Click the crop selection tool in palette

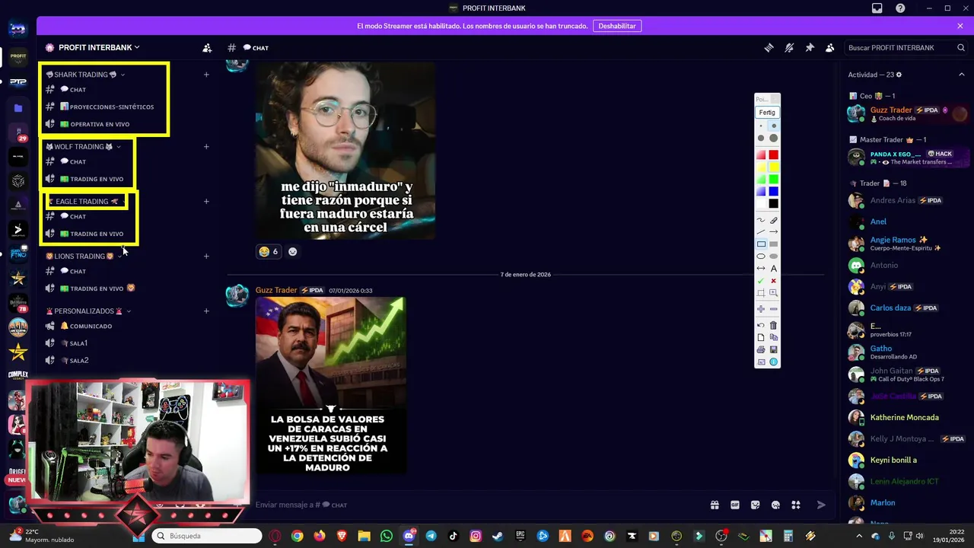[761, 293]
